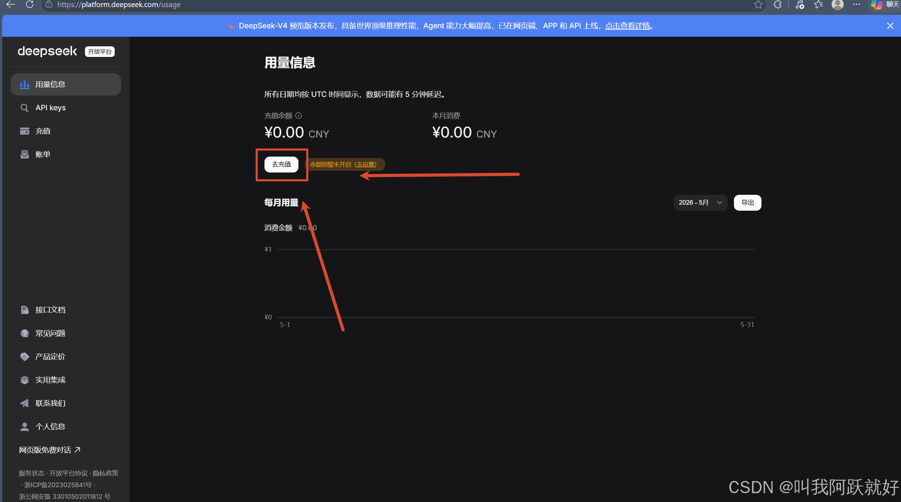Screen dimensions: 901x502
Task: Click the 每月用量 heading
Action: coord(281,203)
